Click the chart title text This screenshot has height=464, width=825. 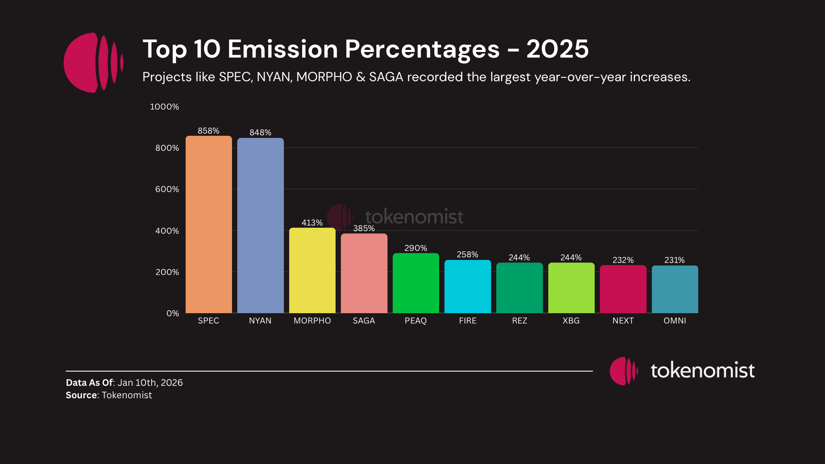coord(365,49)
